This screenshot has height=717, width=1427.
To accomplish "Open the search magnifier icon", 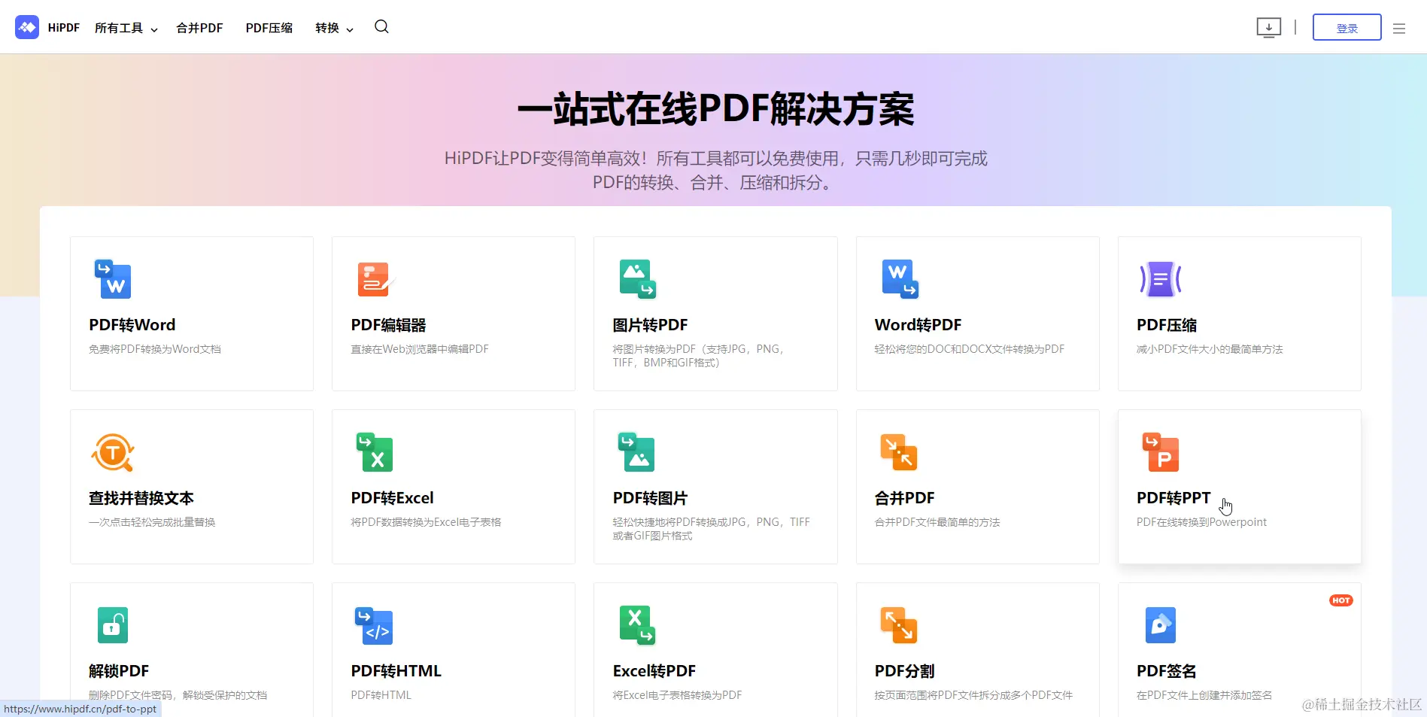I will pyautogui.click(x=381, y=27).
